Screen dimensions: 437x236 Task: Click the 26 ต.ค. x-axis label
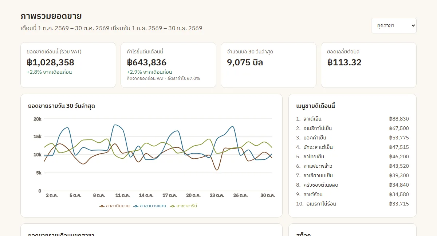tap(241, 195)
